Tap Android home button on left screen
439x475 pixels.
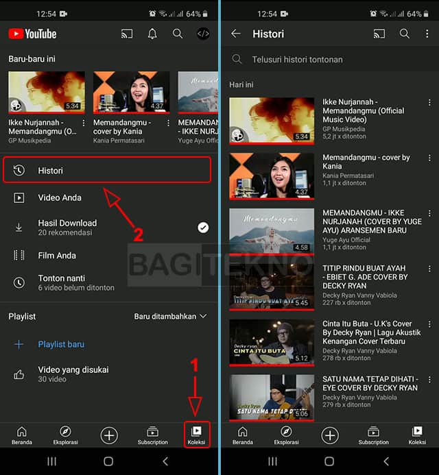click(x=108, y=461)
